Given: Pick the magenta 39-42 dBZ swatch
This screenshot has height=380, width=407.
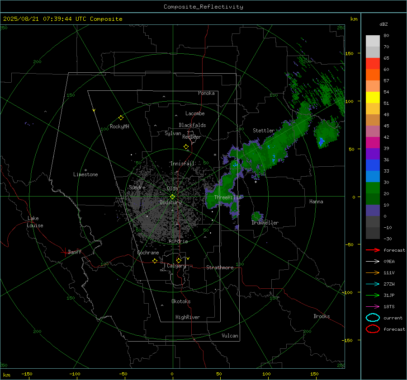Looking at the screenshot, I should click(373, 143).
